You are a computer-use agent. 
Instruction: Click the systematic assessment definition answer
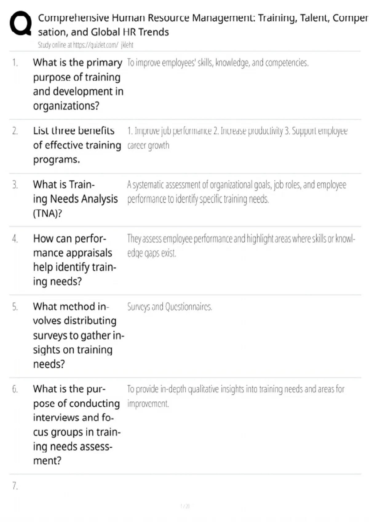[x=237, y=192]
